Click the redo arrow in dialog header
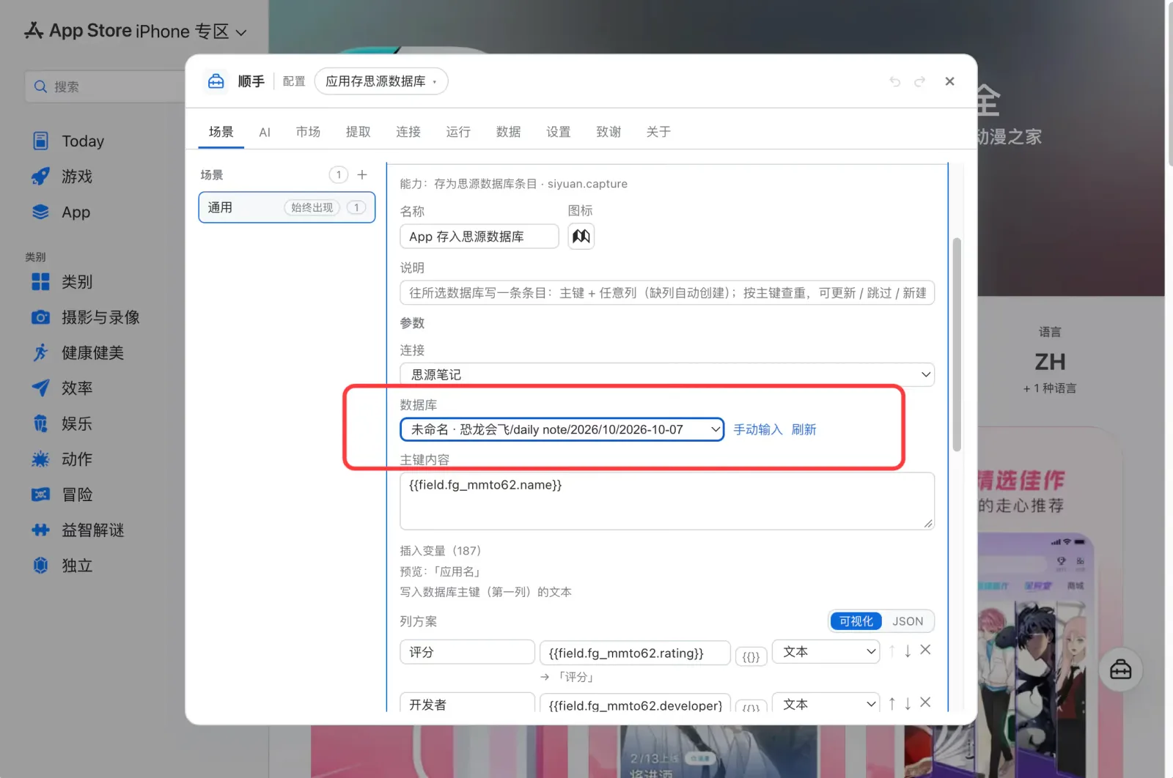Image resolution: width=1173 pixels, height=778 pixels. pyautogui.click(x=919, y=81)
